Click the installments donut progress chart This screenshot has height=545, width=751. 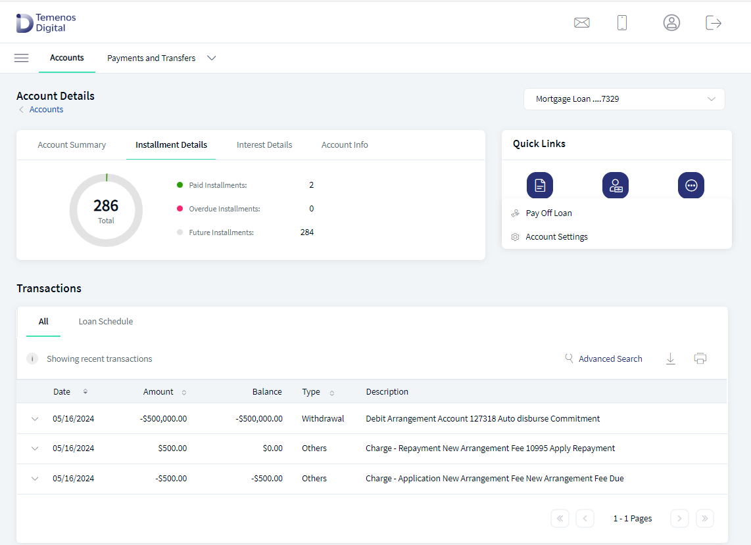point(107,210)
